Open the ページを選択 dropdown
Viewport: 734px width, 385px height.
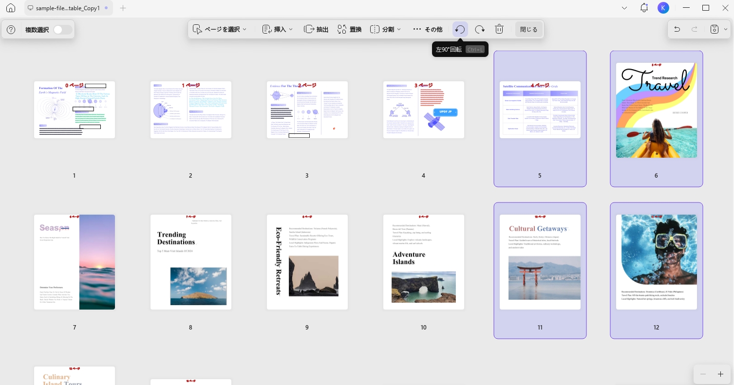(x=220, y=29)
